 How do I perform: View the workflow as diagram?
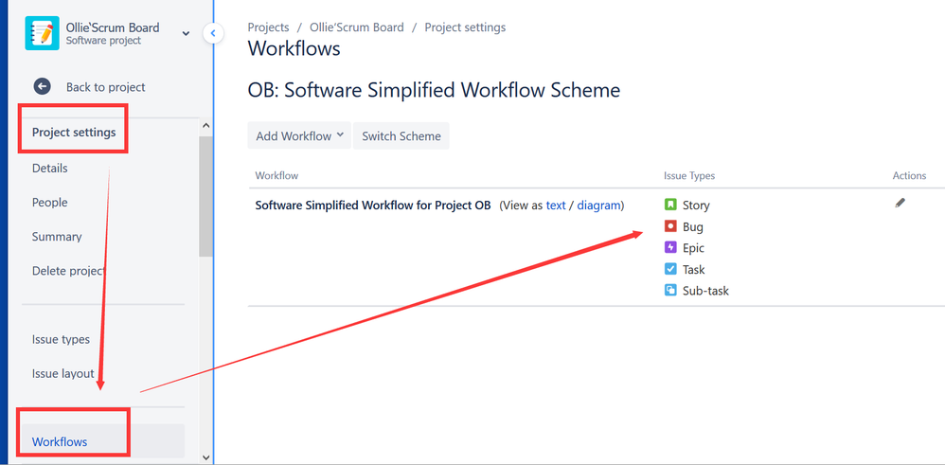coord(598,206)
